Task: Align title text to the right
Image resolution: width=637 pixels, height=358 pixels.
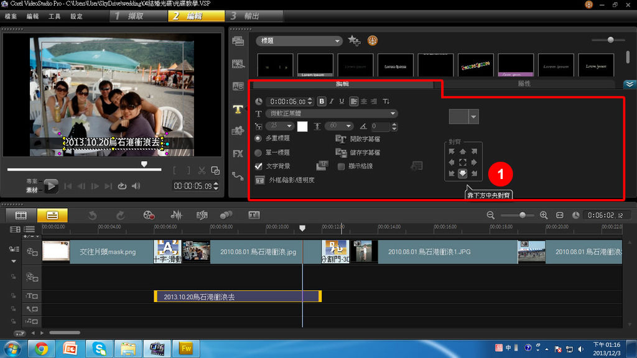Action: coord(374,101)
